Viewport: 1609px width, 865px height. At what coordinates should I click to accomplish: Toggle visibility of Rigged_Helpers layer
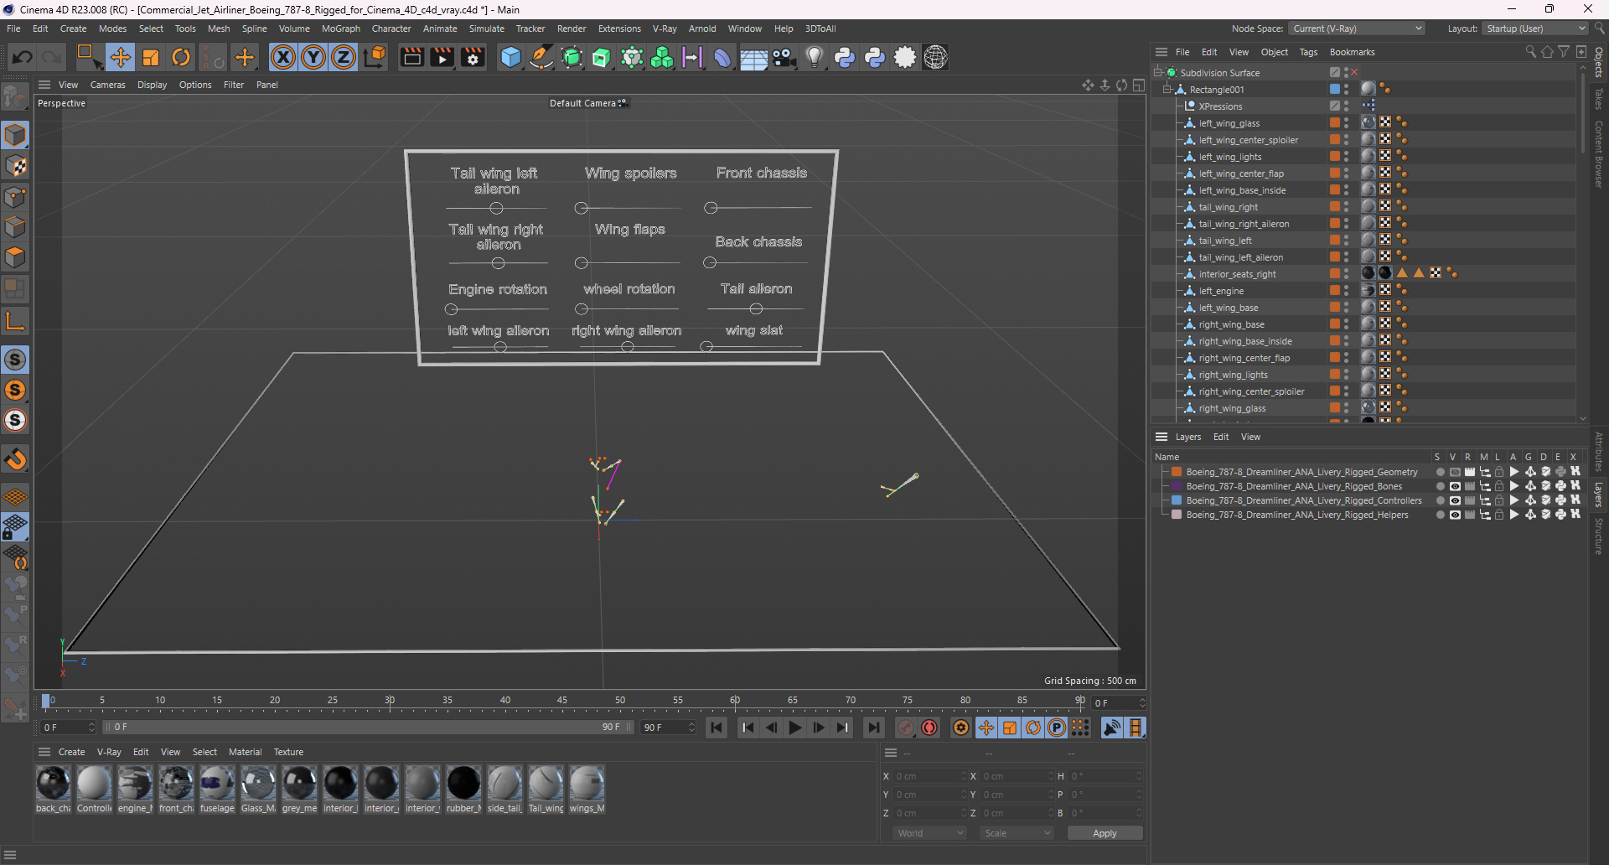tap(1455, 515)
